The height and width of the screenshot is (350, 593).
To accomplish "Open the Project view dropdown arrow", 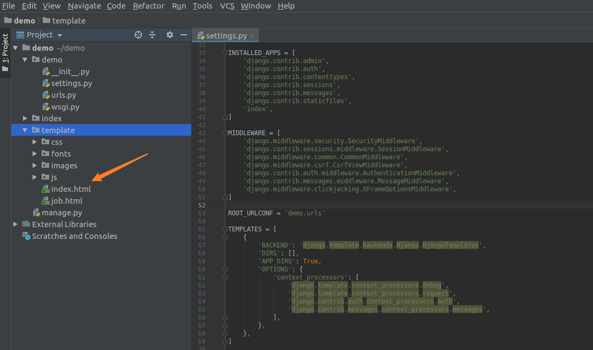I will click(x=60, y=35).
